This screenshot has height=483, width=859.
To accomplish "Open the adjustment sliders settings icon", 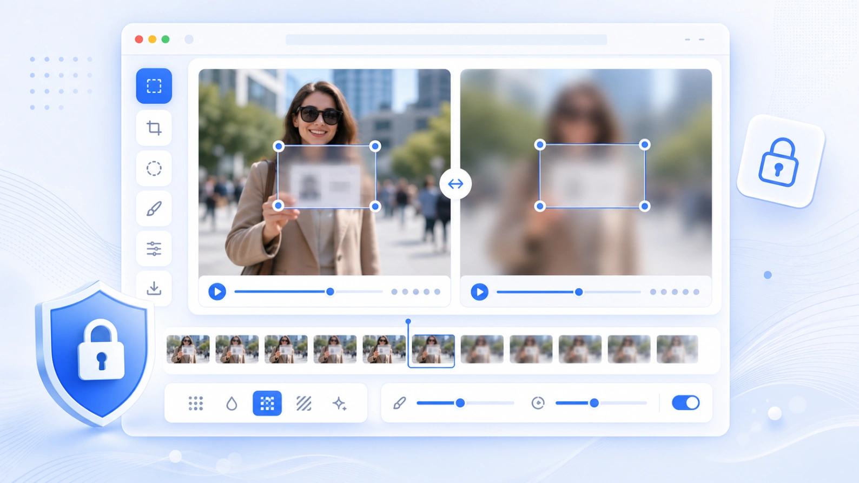I will (154, 249).
